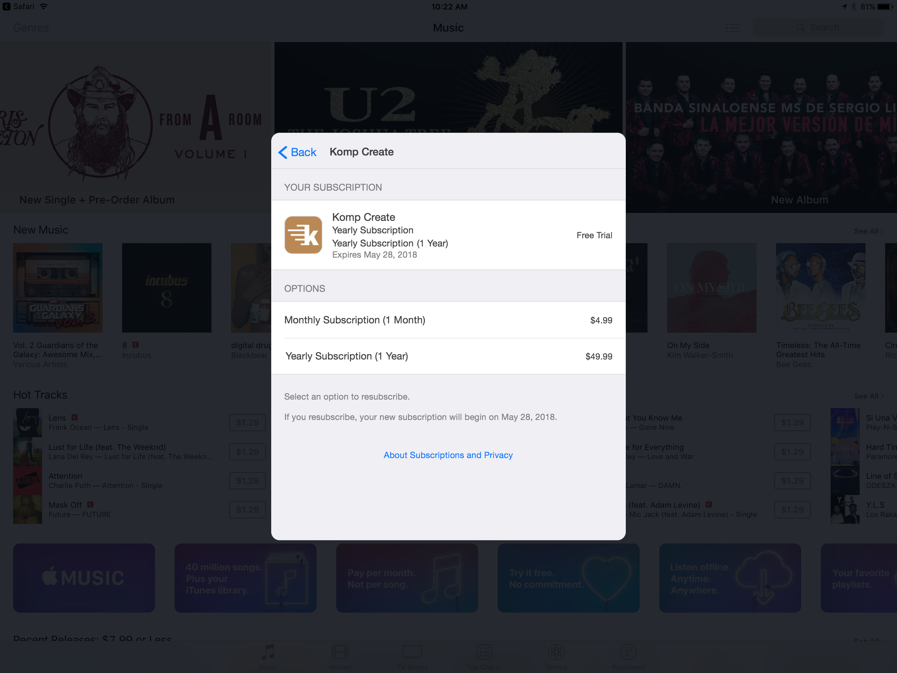The height and width of the screenshot is (673, 897).
Task: Buy Lust for Life for $1.29
Action: tap(247, 452)
